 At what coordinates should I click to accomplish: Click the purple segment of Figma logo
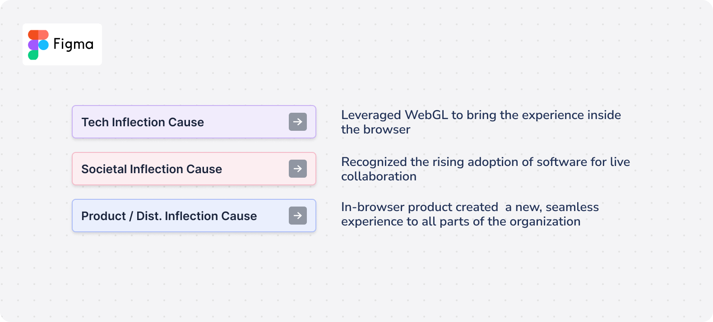pos(33,45)
